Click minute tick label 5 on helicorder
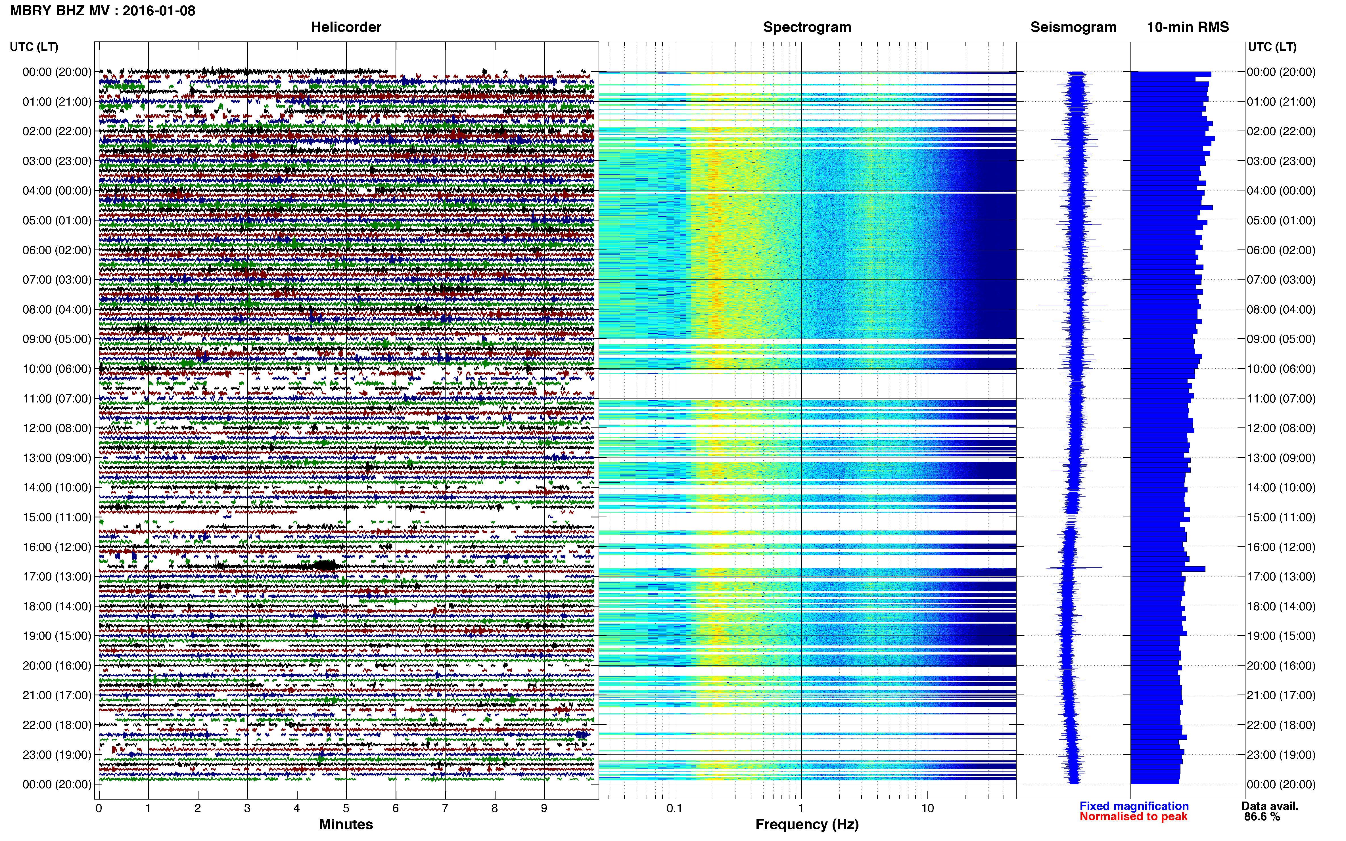The height and width of the screenshot is (841, 1346). coord(346,808)
